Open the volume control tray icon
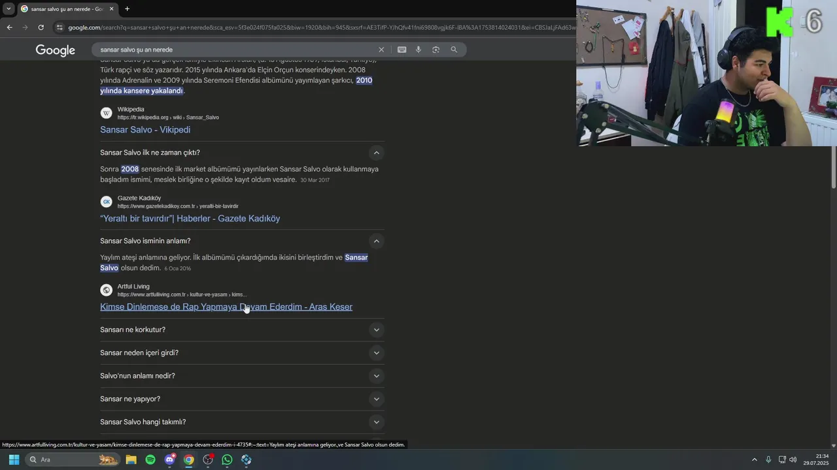The height and width of the screenshot is (470, 837). click(x=793, y=460)
